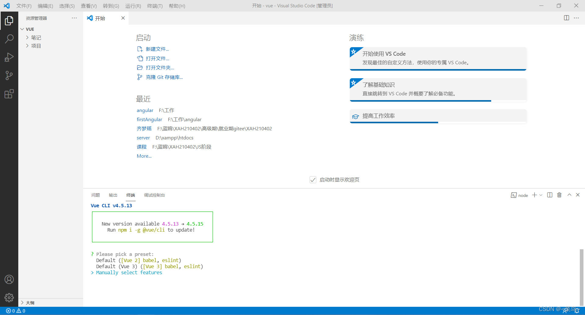Create a new terminal with plus icon
The width and height of the screenshot is (585, 315).
(x=534, y=195)
